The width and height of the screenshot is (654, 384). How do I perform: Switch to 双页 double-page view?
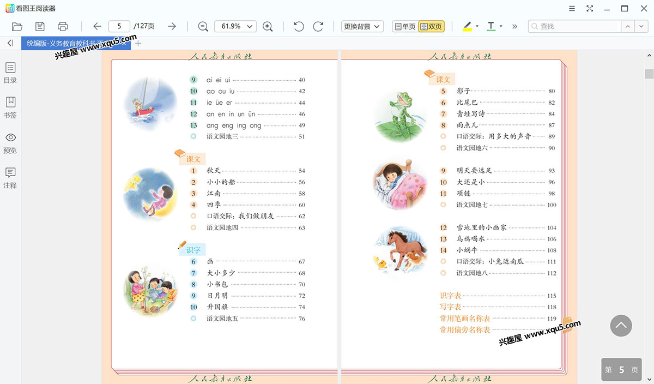pos(431,26)
